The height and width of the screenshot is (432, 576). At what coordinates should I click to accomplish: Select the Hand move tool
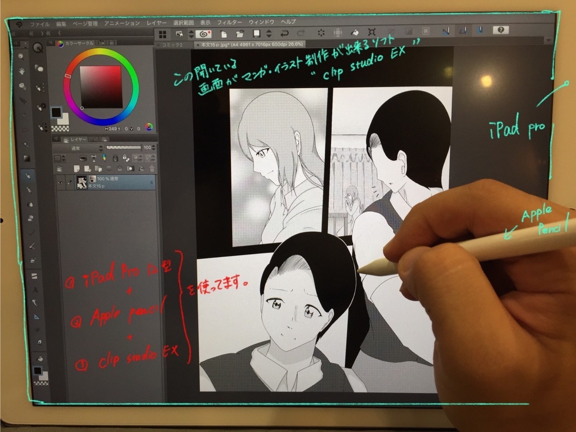coord(21,71)
